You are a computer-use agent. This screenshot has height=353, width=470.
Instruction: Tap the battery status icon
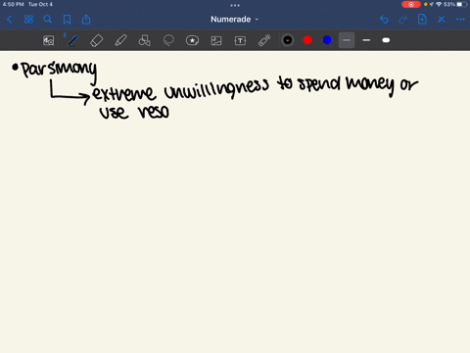461,4
